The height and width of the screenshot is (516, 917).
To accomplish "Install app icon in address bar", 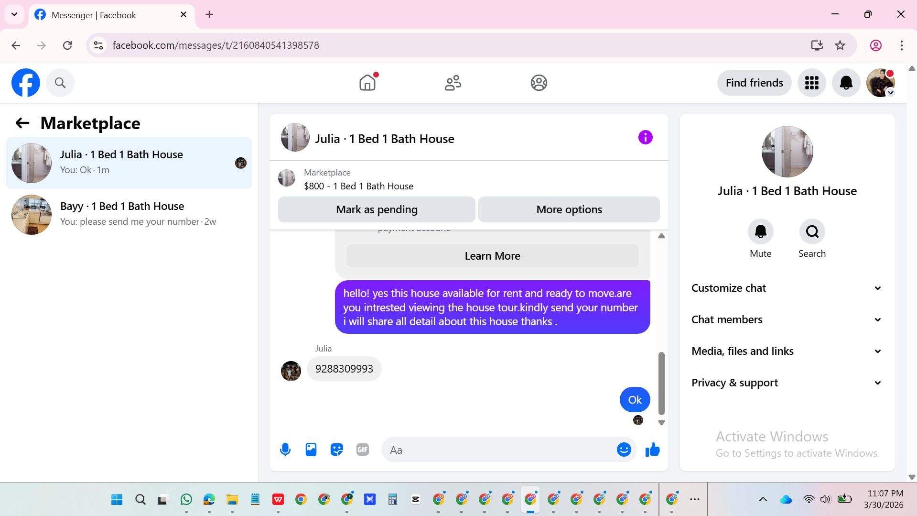I will (817, 45).
